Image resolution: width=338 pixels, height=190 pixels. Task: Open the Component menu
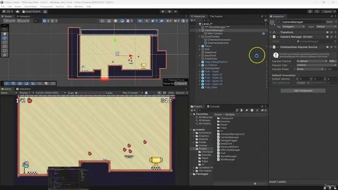[46, 7]
